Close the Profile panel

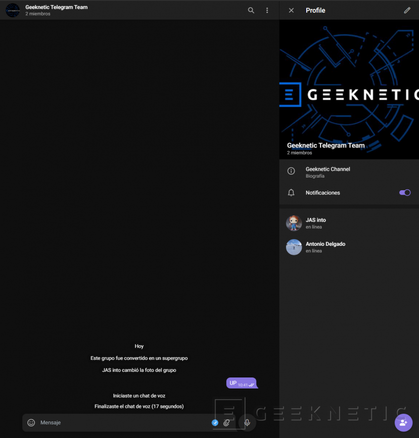coord(291,10)
